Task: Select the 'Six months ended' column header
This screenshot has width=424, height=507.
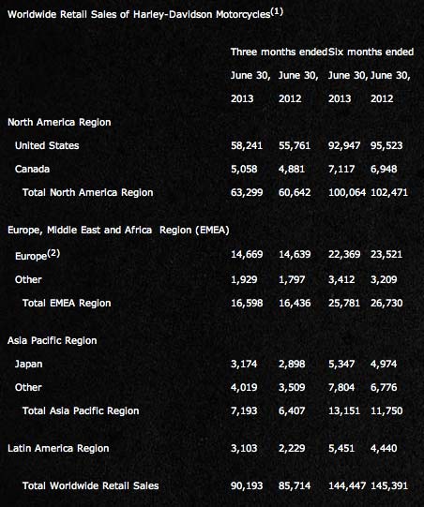Action: (x=371, y=52)
